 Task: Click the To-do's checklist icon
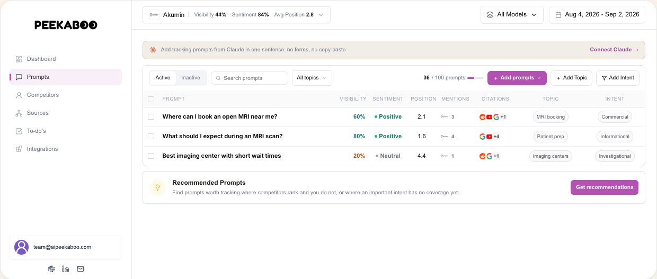click(x=19, y=131)
